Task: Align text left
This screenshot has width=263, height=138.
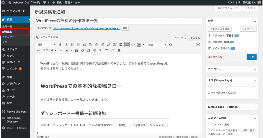Action: 91,45
